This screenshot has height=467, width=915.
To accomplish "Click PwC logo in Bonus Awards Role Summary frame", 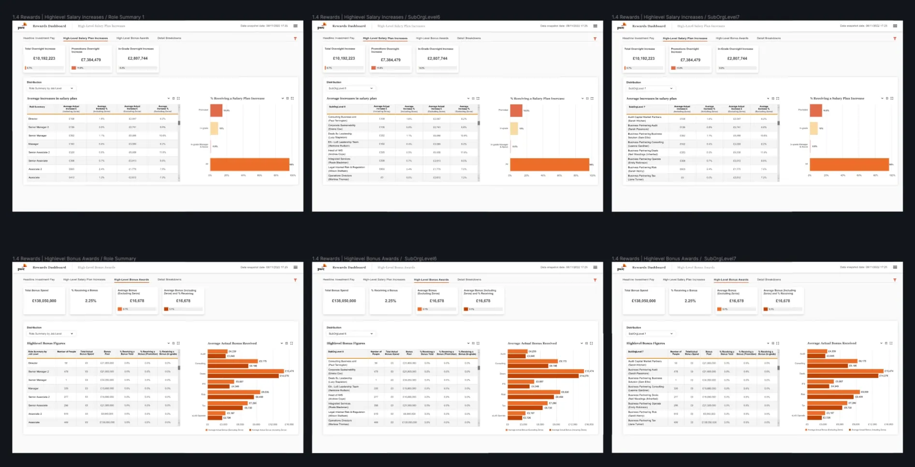I will point(22,267).
